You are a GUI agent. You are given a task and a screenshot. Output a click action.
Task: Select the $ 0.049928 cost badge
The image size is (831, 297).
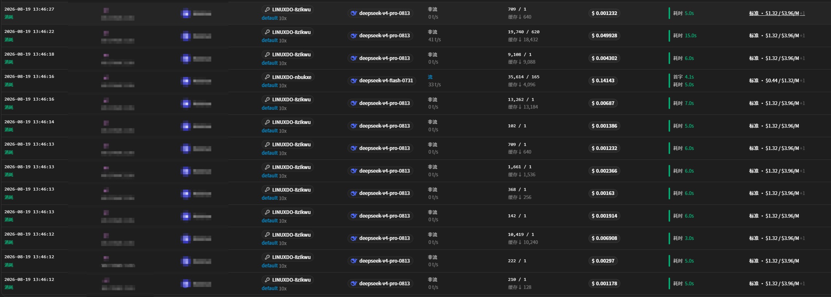tap(604, 35)
